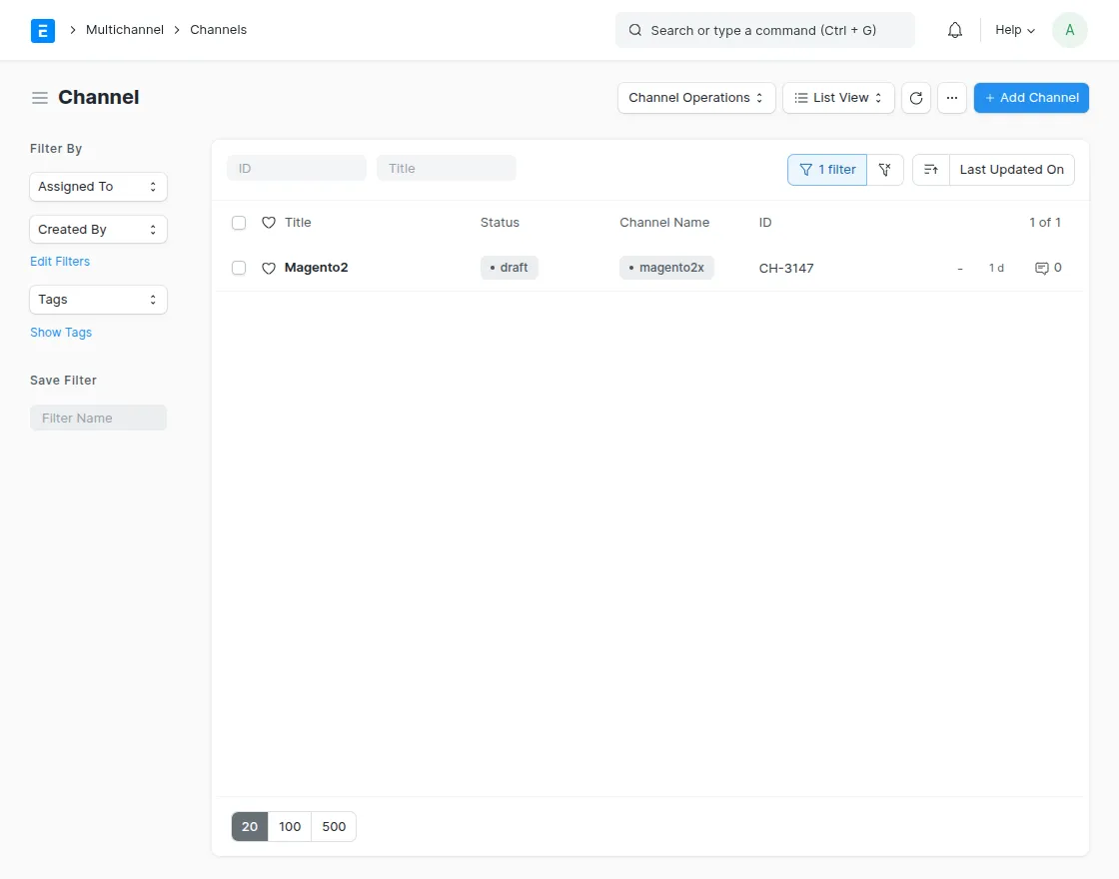Refresh the Channel list
This screenshot has width=1119, height=879.
click(x=916, y=98)
